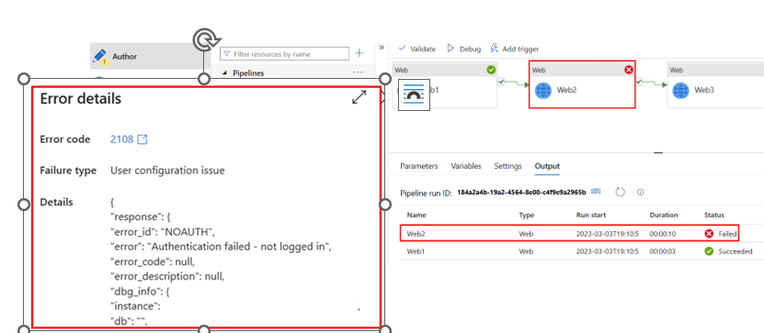
Task: Refresh the pipeline run output
Action: 620,192
